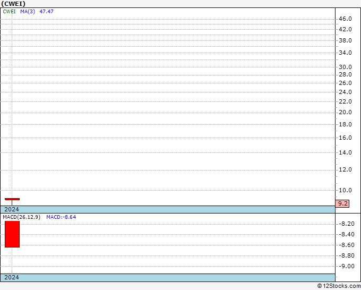Image resolution: width=361 pixels, height=290 pixels.
Task: Click the -8.40 MACD axis label
Action: coord(347,234)
